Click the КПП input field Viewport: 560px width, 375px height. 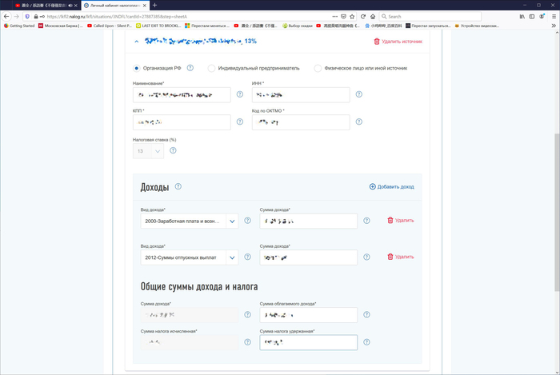(182, 122)
